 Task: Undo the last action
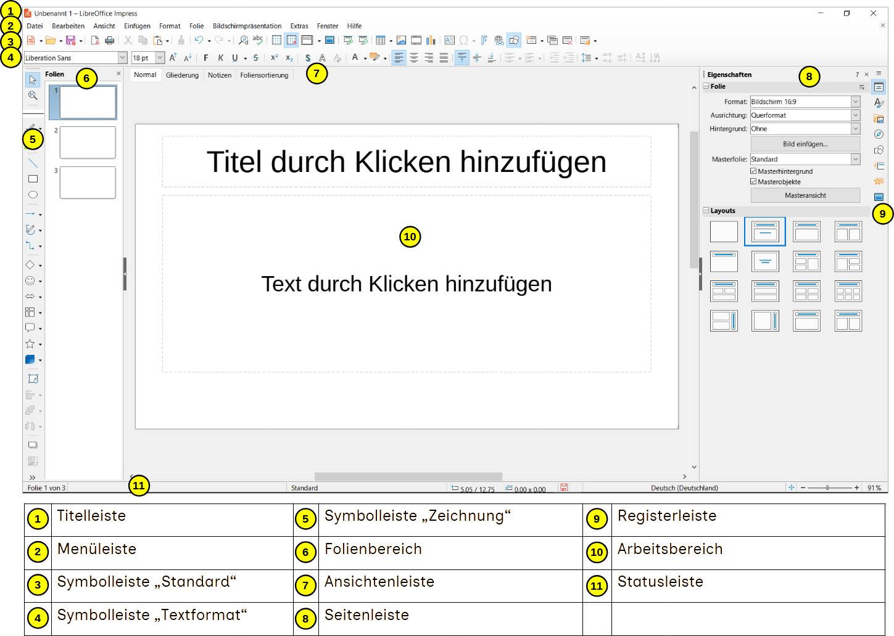(199, 41)
